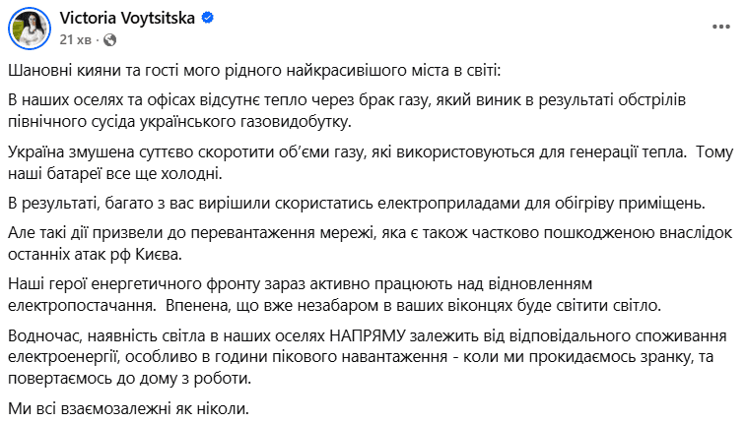
Task: Click the greeting line starting "Шановні кияни"
Action: tap(259, 72)
